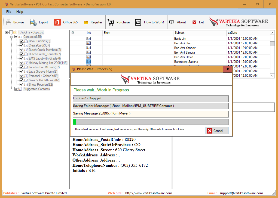Click the contact card icon for Baronberg Sabrina
This screenshot has width=278, height=198.
pyautogui.click(x=88, y=61)
